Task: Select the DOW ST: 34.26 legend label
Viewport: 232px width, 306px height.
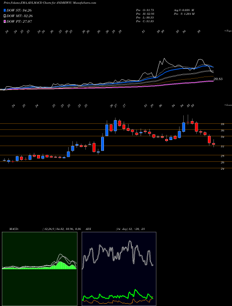Action: [19, 11]
